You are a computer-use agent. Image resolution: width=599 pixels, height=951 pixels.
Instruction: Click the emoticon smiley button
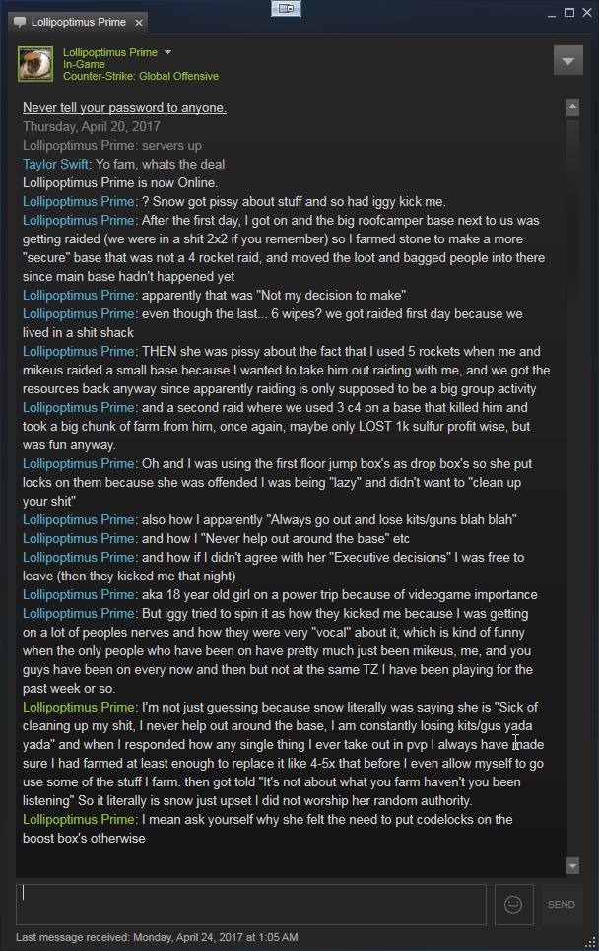point(513,905)
